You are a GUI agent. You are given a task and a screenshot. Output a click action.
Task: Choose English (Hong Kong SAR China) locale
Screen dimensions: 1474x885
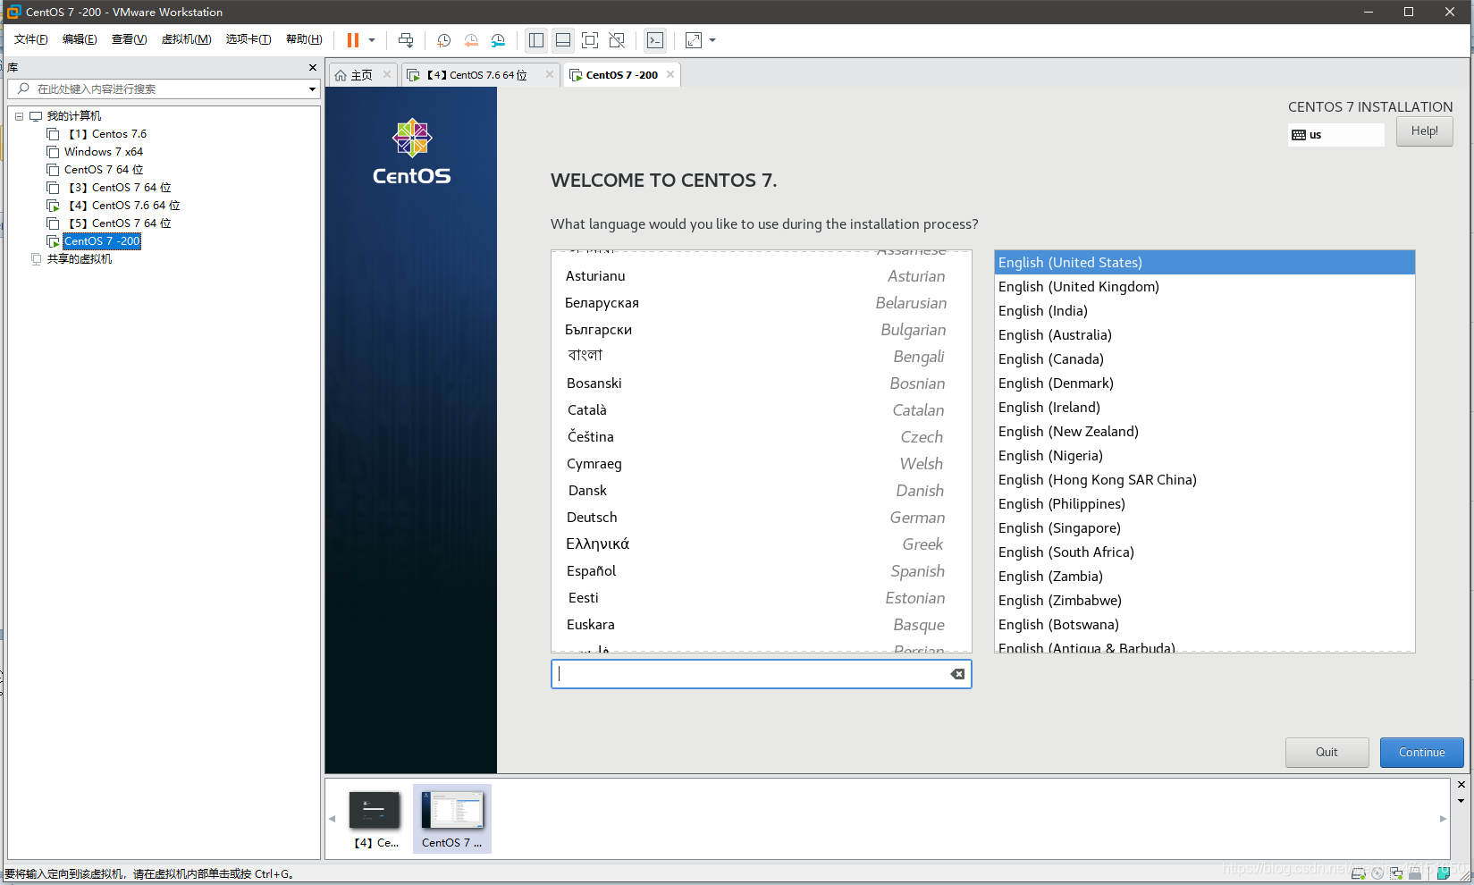(1204, 480)
